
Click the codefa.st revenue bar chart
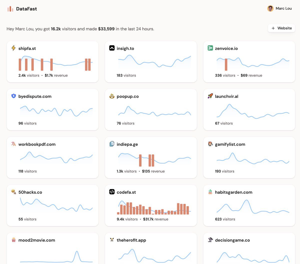tap(153, 209)
